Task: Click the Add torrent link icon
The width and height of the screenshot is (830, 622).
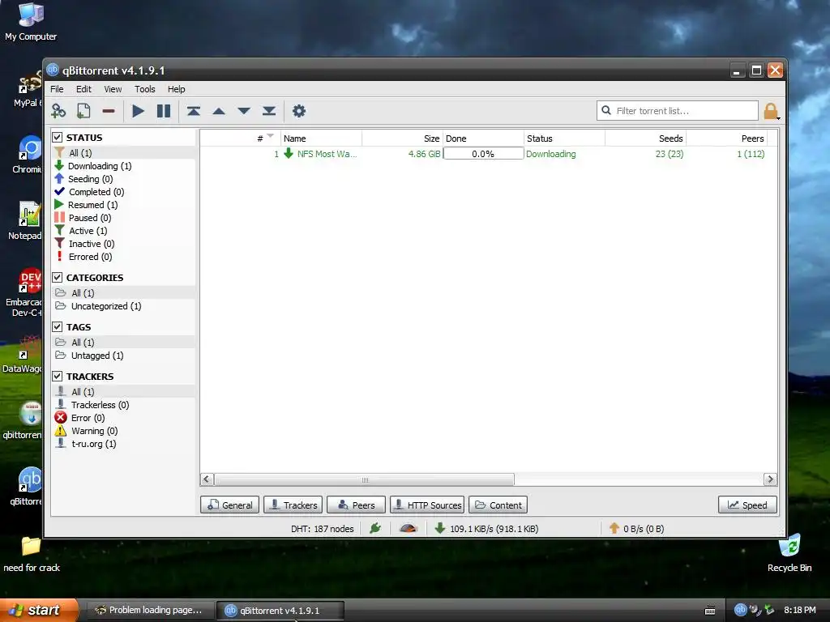Action: [x=58, y=111]
